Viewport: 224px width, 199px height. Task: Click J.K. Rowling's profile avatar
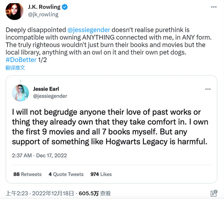(x=14, y=11)
